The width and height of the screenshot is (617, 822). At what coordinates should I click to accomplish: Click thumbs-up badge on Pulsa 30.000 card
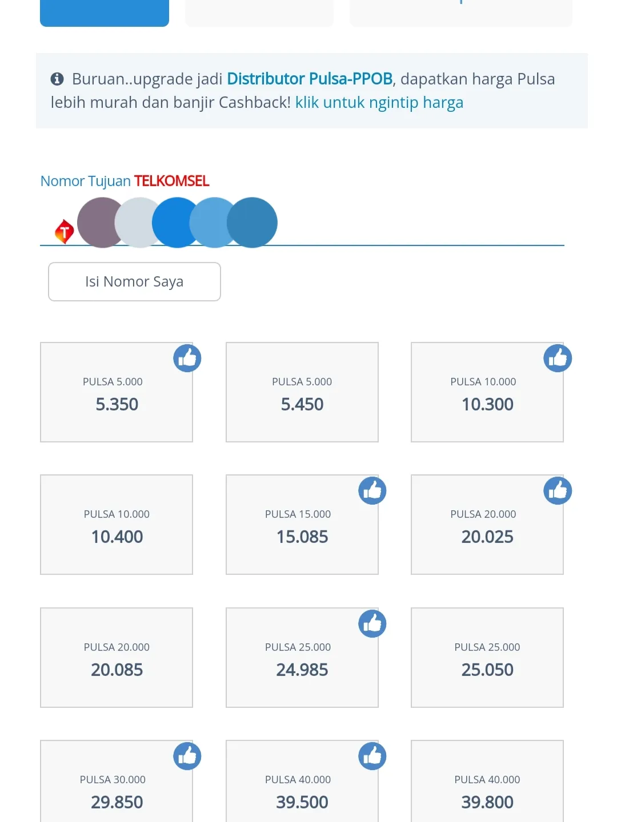click(187, 756)
